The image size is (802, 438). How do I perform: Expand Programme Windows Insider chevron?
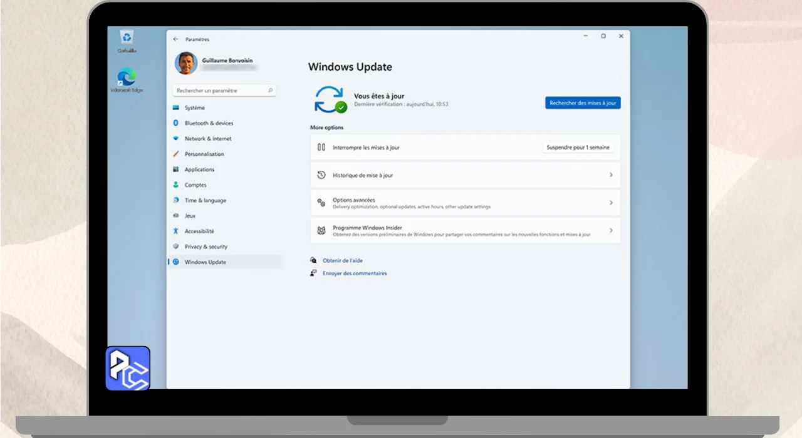pos(611,231)
